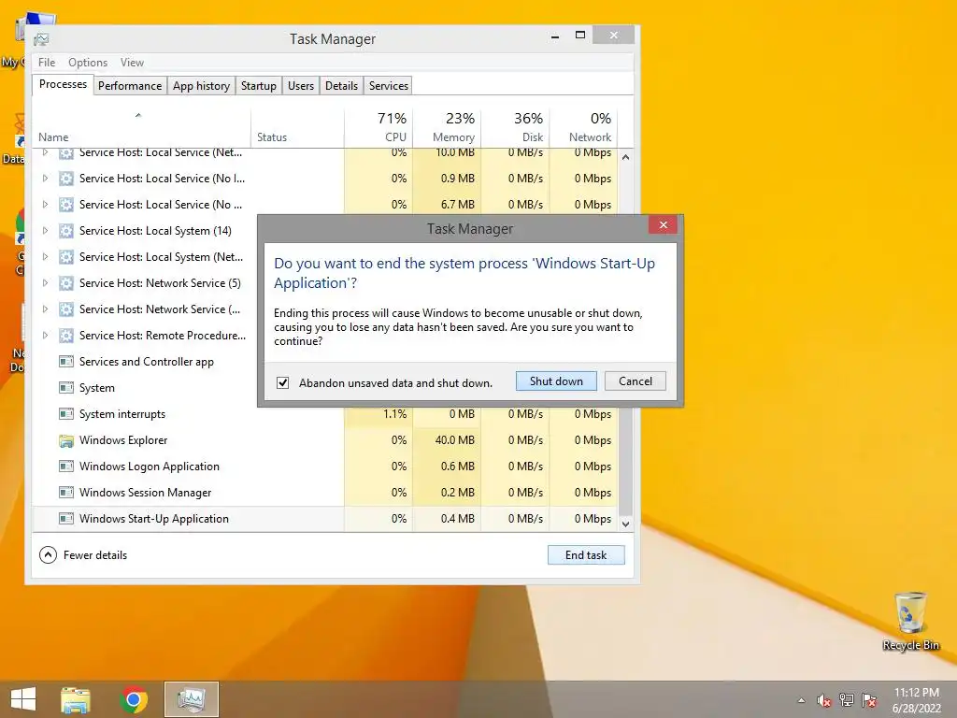Click the Task Manager title bar icon
Image resolution: width=957 pixels, height=718 pixels.
(41, 39)
